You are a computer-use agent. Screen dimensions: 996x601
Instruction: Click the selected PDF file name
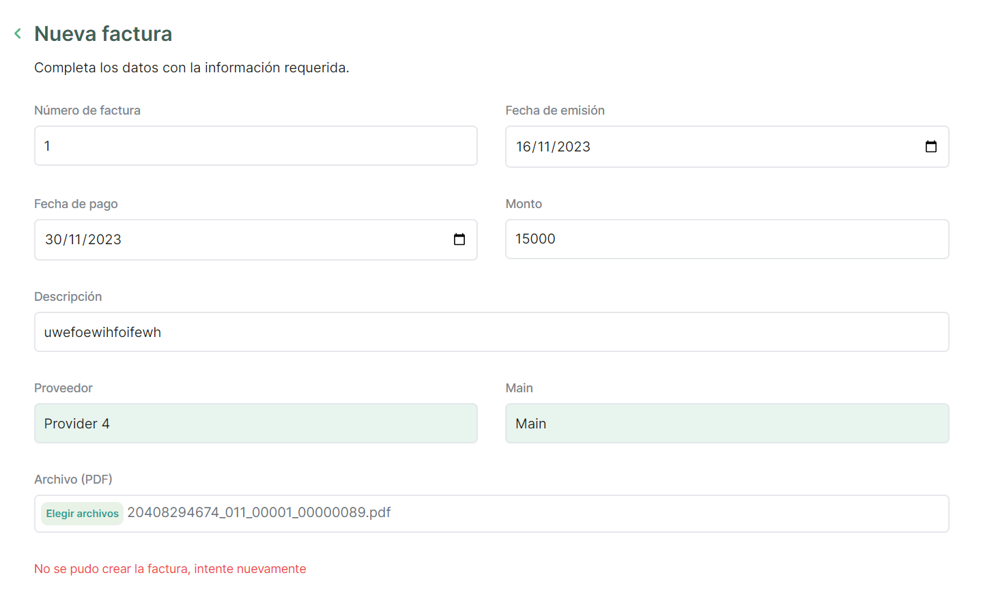point(259,513)
